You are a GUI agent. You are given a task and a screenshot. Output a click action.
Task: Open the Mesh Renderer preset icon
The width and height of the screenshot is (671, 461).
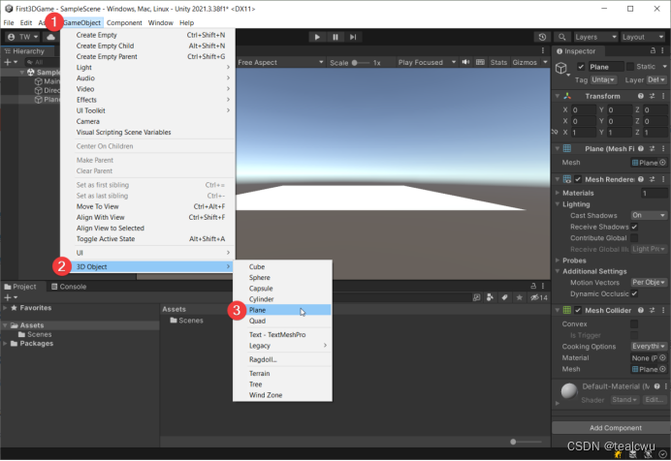point(653,179)
